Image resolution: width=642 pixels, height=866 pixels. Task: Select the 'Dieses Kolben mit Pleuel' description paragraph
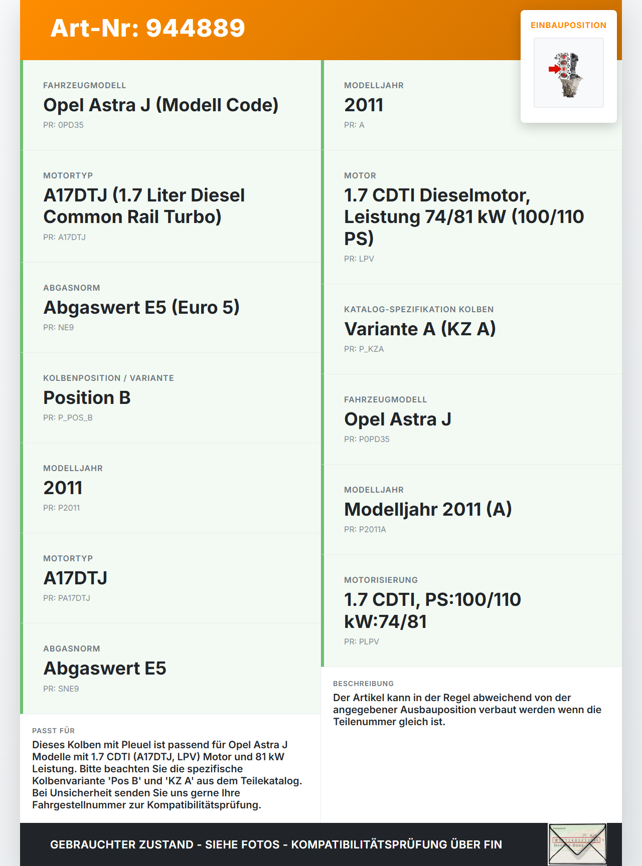pos(167,775)
